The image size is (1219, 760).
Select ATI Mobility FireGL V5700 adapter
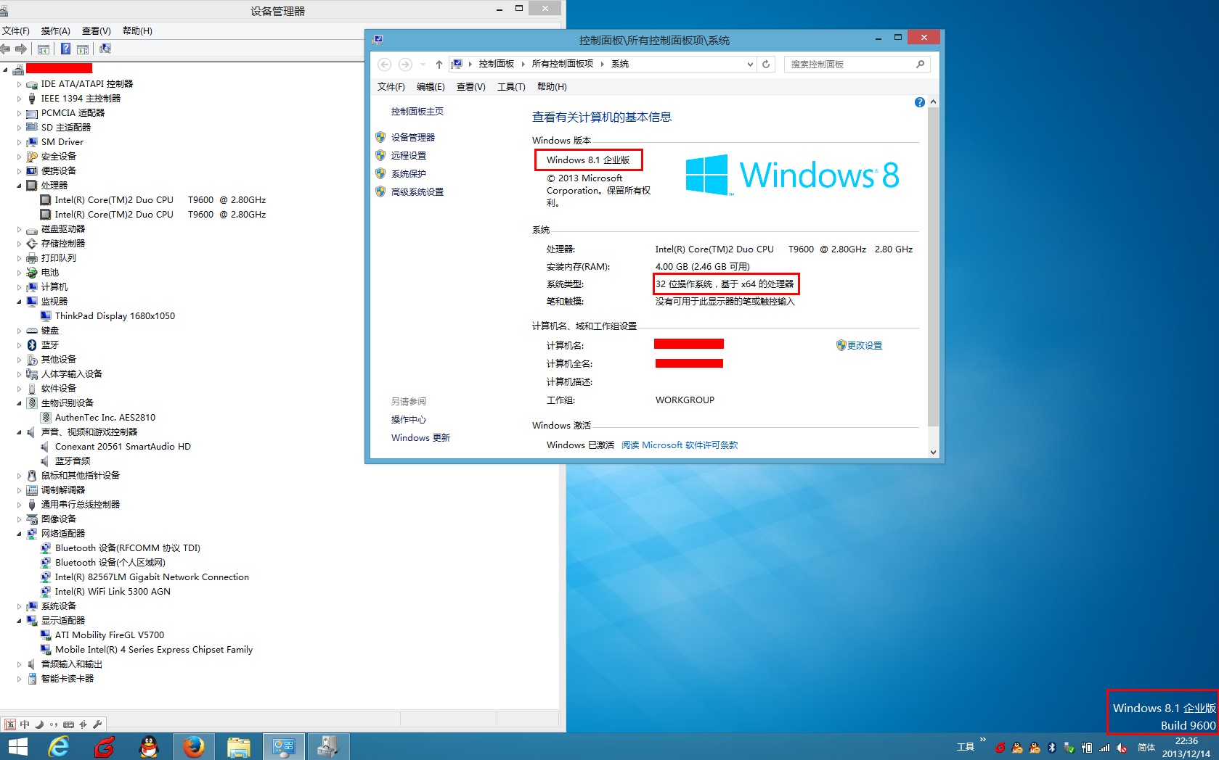(110, 635)
